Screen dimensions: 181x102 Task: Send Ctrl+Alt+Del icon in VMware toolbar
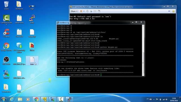tap(87, 11)
